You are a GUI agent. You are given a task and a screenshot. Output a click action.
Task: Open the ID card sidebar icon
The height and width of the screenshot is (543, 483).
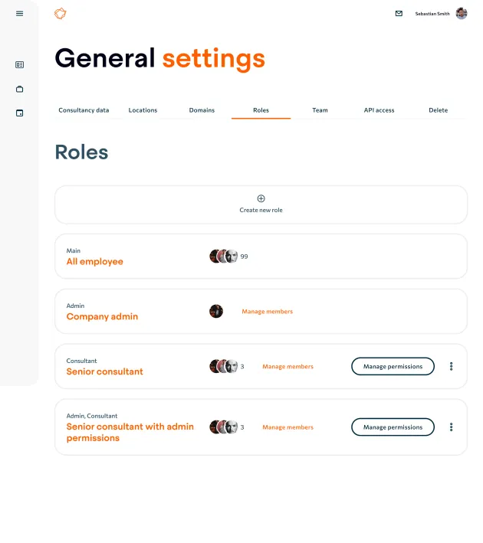[x=19, y=65]
